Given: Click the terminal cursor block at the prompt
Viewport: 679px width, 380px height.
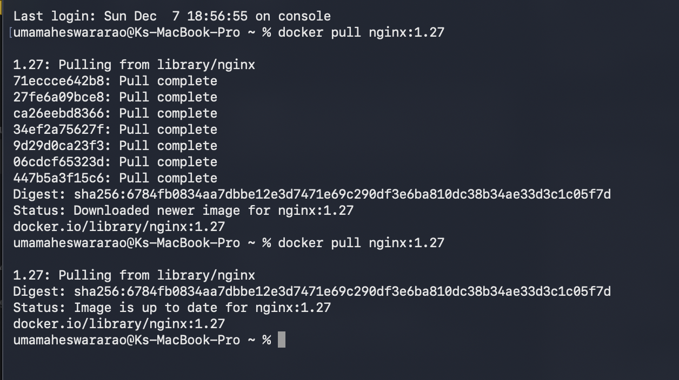Looking at the screenshot, I should pos(281,340).
